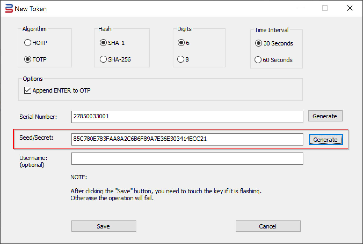Click the New Token app logo icon
This screenshot has height=244, width=363.
(x=9, y=9)
